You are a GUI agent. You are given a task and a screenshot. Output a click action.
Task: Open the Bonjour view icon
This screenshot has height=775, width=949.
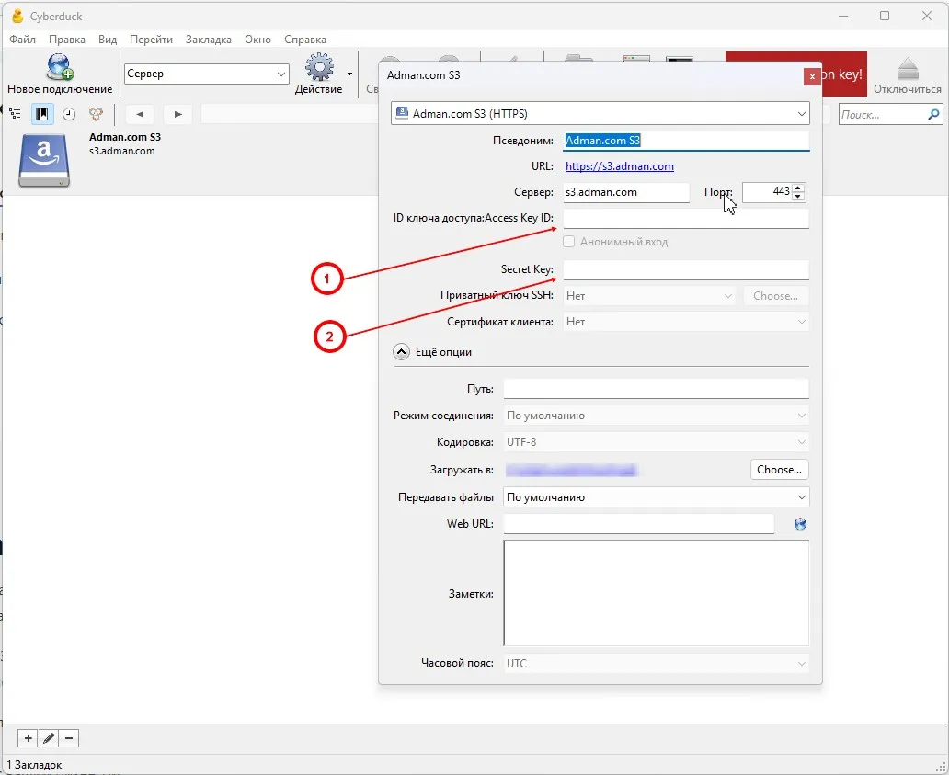click(96, 114)
